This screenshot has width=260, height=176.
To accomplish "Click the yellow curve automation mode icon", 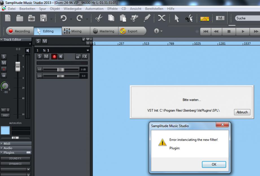I will pyautogui.click(x=205, y=19).
